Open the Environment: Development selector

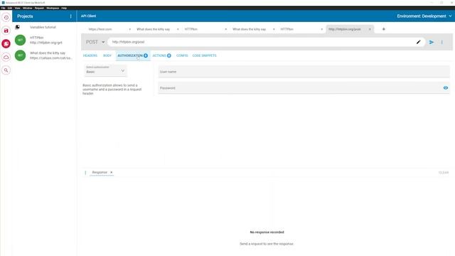[424, 16]
